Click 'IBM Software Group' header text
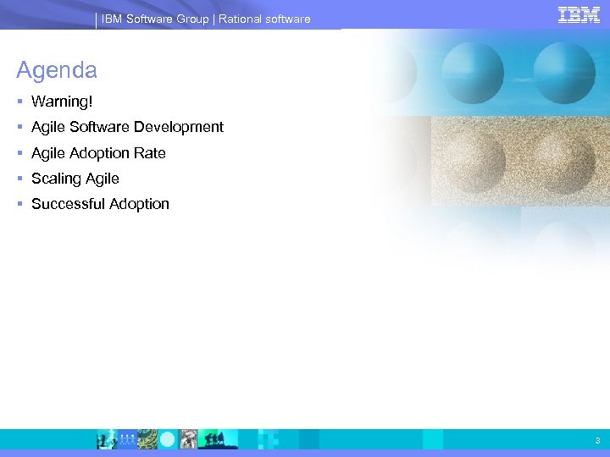610x457 pixels. (x=155, y=19)
